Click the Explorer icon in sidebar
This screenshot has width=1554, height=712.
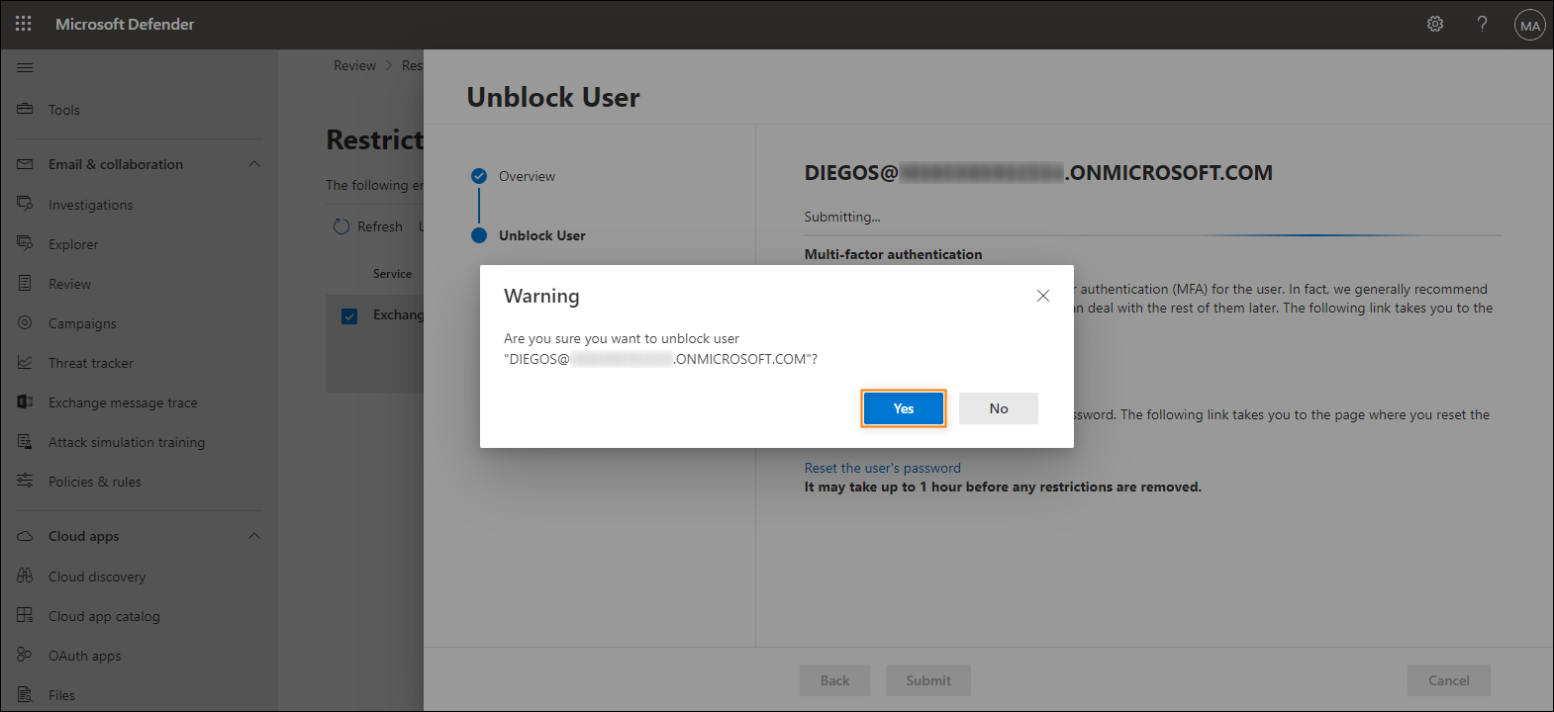click(25, 243)
